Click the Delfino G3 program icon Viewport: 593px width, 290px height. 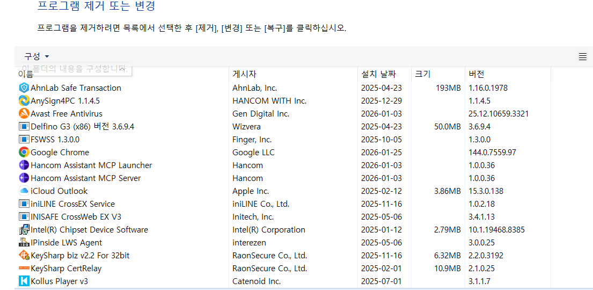[24, 126]
